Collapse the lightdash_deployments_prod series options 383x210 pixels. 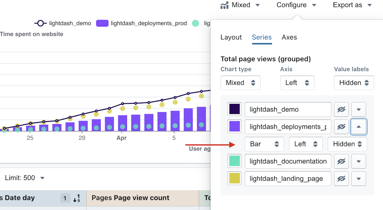[x=359, y=127]
